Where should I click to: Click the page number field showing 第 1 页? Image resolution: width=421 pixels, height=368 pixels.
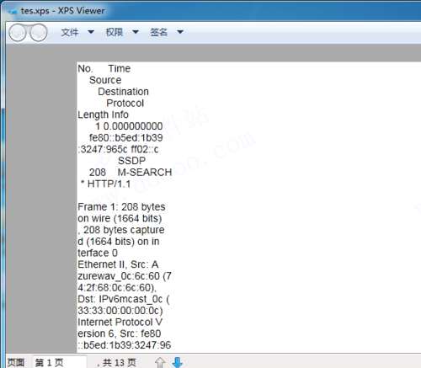click(x=60, y=362)
